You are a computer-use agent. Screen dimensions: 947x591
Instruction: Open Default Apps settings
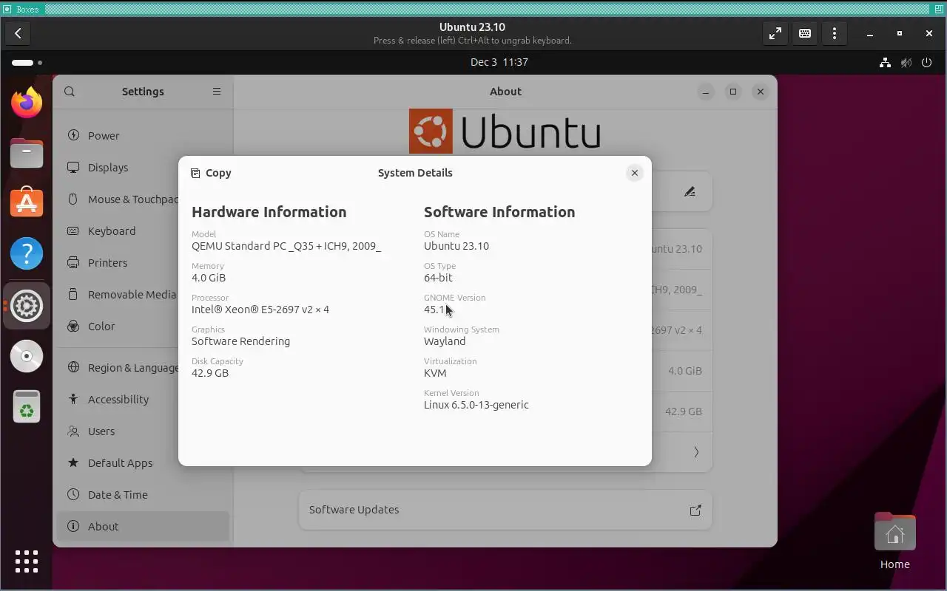[x=143, y=463]
